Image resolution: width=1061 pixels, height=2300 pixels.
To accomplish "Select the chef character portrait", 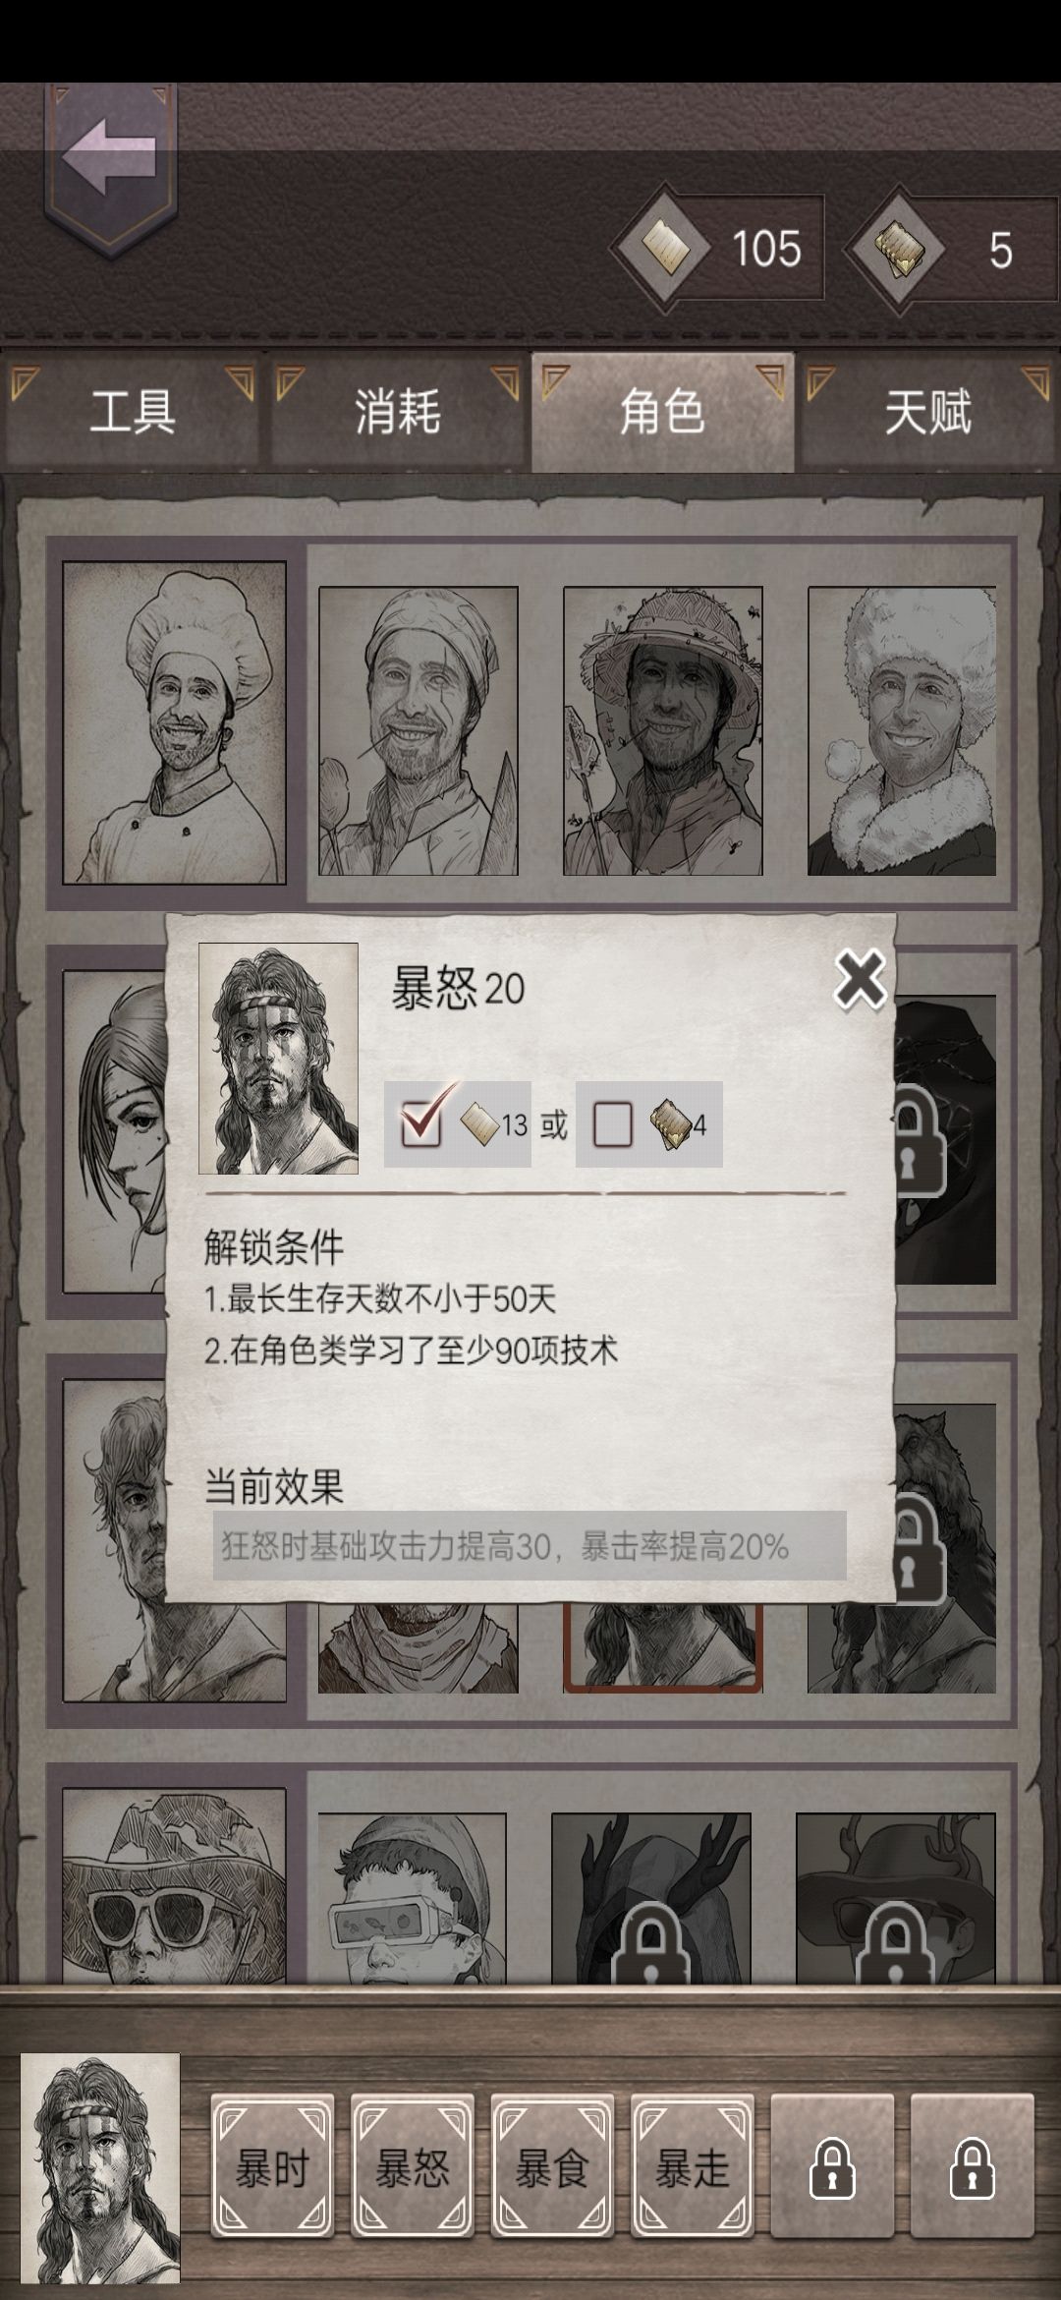I will 175,722.
